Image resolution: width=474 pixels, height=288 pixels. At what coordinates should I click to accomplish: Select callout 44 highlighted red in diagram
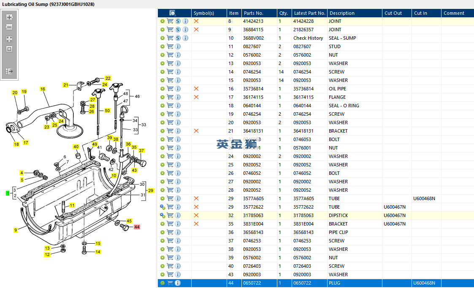click(137, 227)
